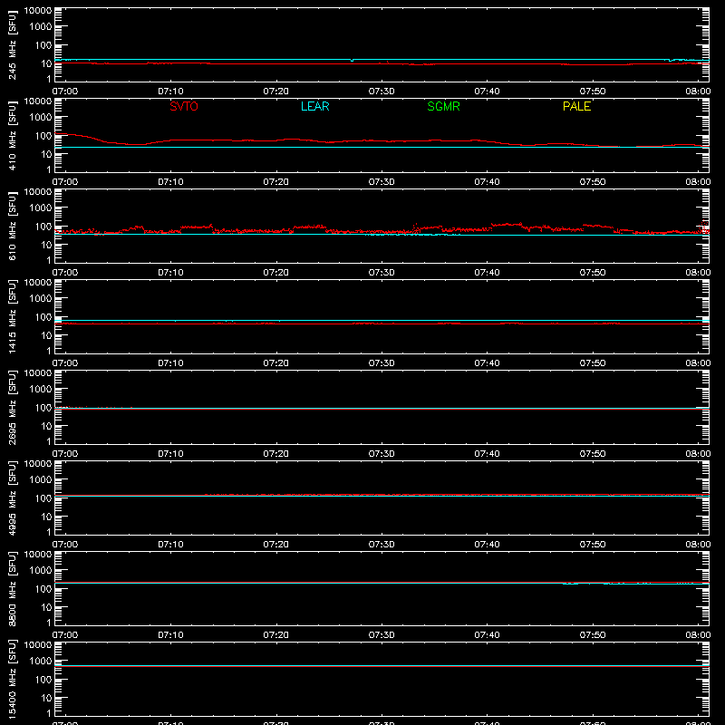Image resolution: width=725 pixels, height=725 pixels.
Task: Click 07:10 tick under the 245 MHz plot
Action: [170, 92]
